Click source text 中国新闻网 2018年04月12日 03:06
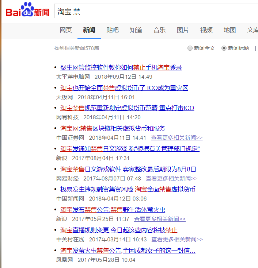 click(102, 199)
